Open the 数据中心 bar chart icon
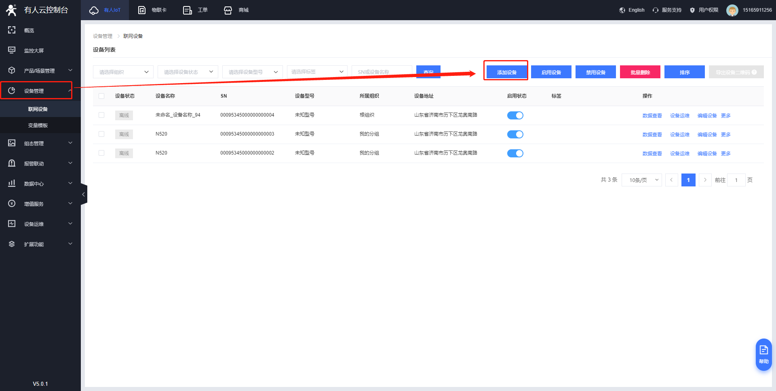The image size is (776, 391). [x=12, y=183]
